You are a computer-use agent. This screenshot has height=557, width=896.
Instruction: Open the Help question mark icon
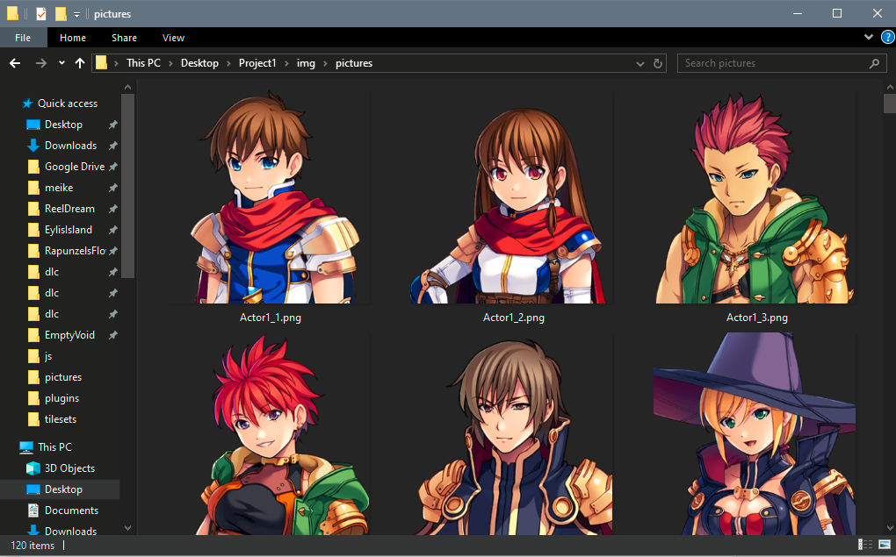coord(888,37)
